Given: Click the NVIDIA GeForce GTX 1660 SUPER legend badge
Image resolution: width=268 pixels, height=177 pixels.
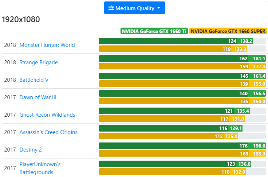Looking at the screenshot, I should point(228,31).
